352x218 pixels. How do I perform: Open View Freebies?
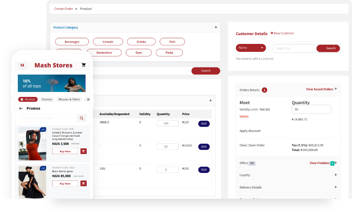319,163
